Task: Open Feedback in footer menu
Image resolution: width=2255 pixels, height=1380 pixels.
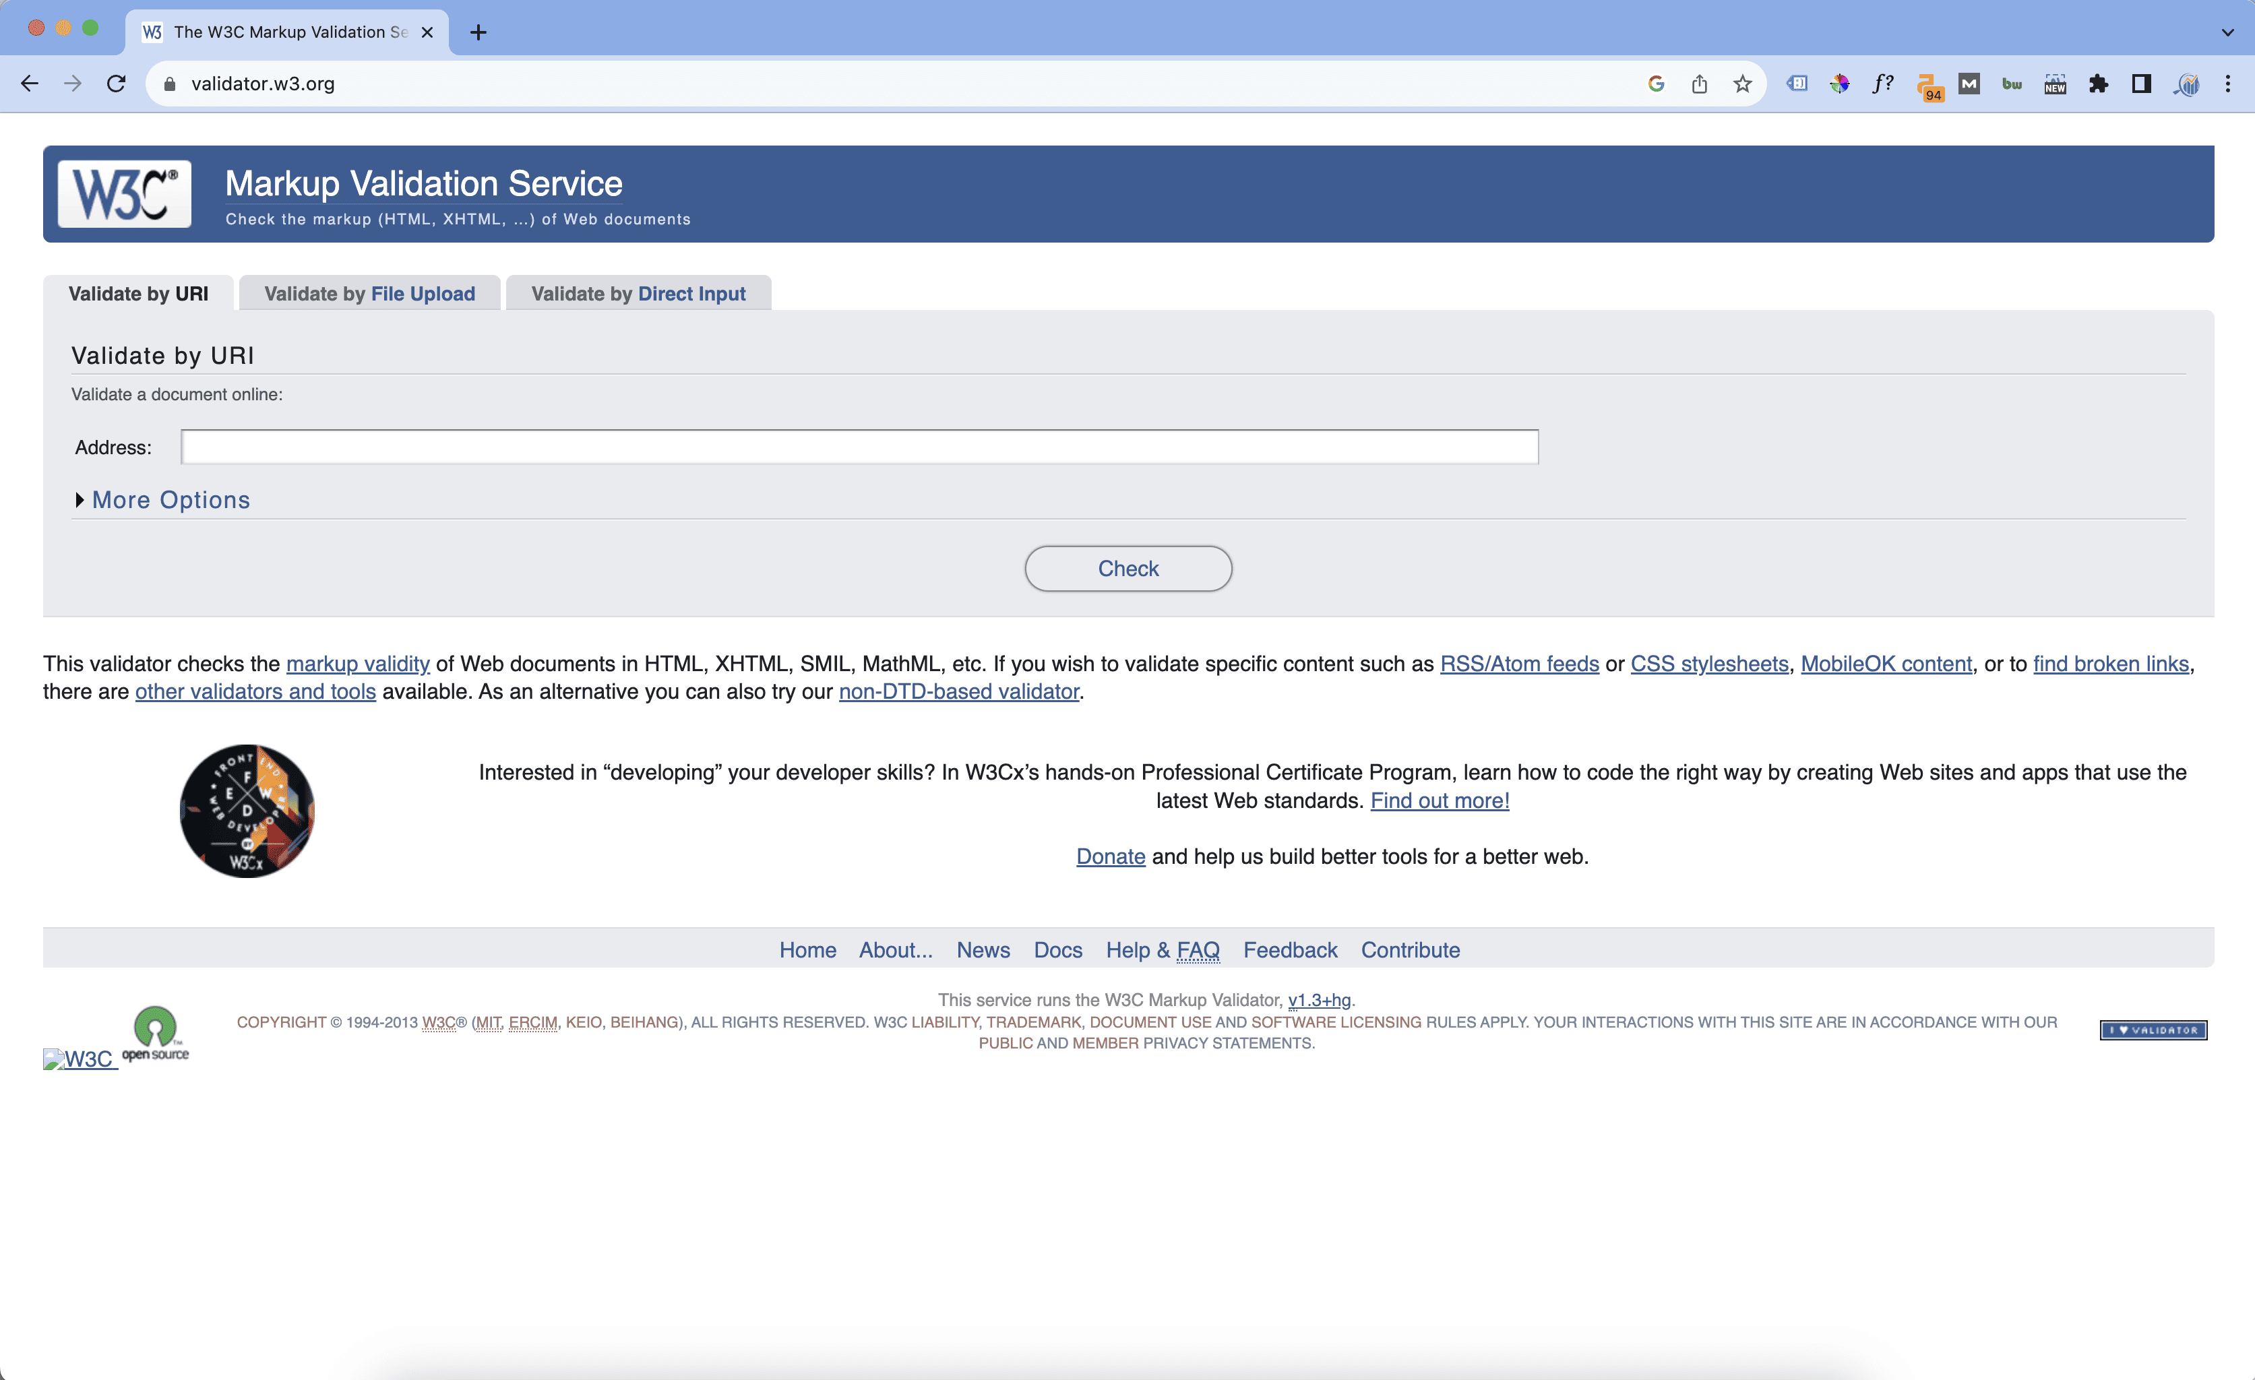Action: [1291, 950]
